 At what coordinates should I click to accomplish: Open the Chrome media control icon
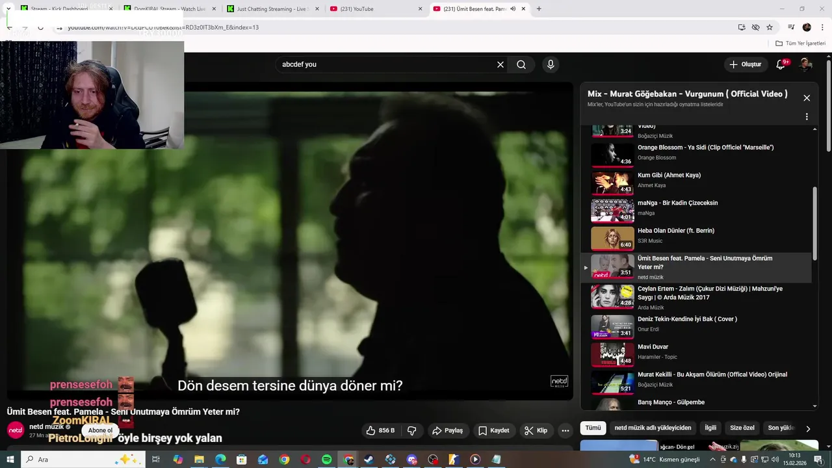pos(791,27)
